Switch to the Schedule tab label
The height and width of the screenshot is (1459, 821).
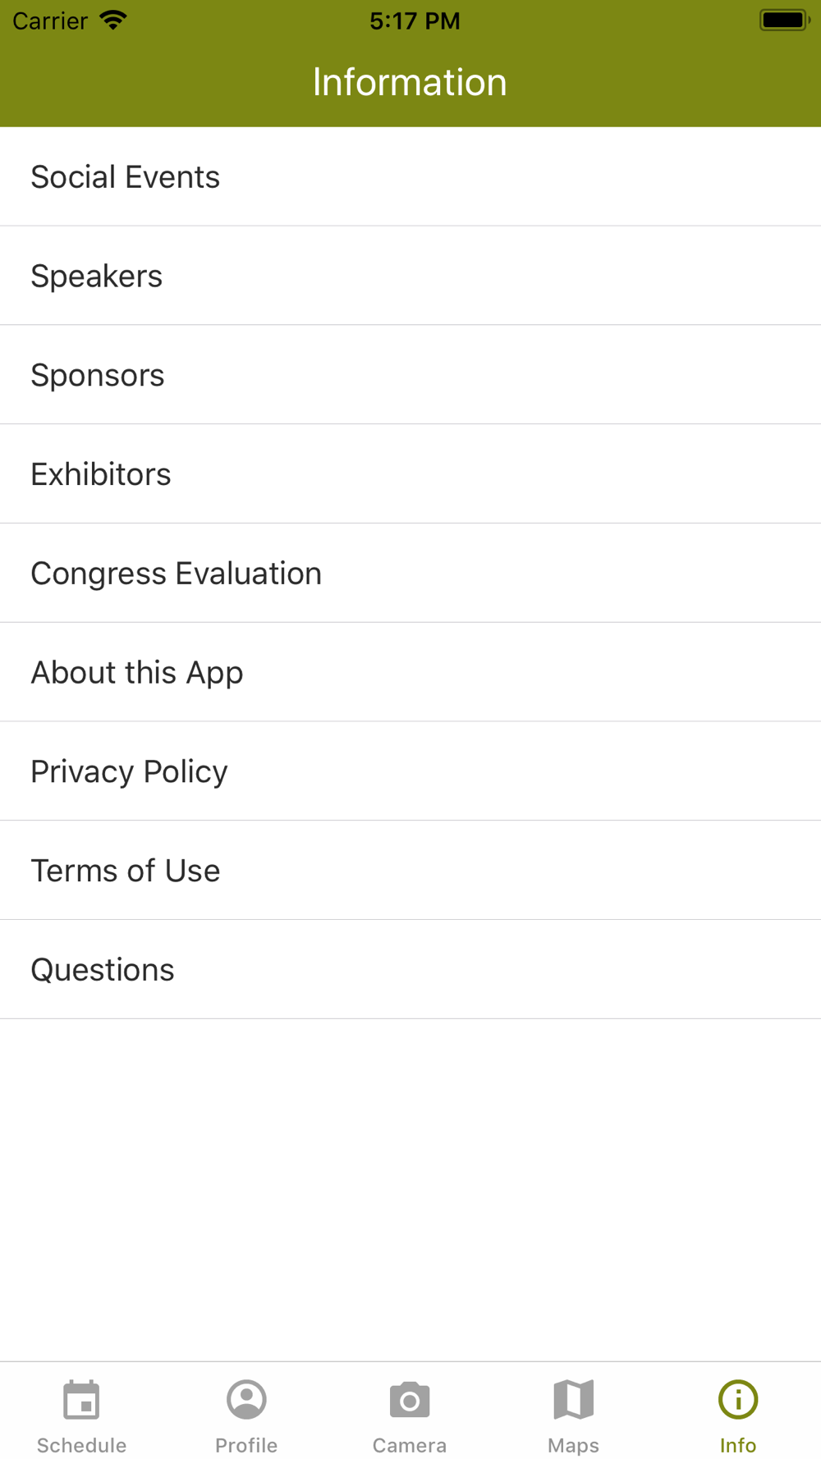click(x=81, y=1445)
